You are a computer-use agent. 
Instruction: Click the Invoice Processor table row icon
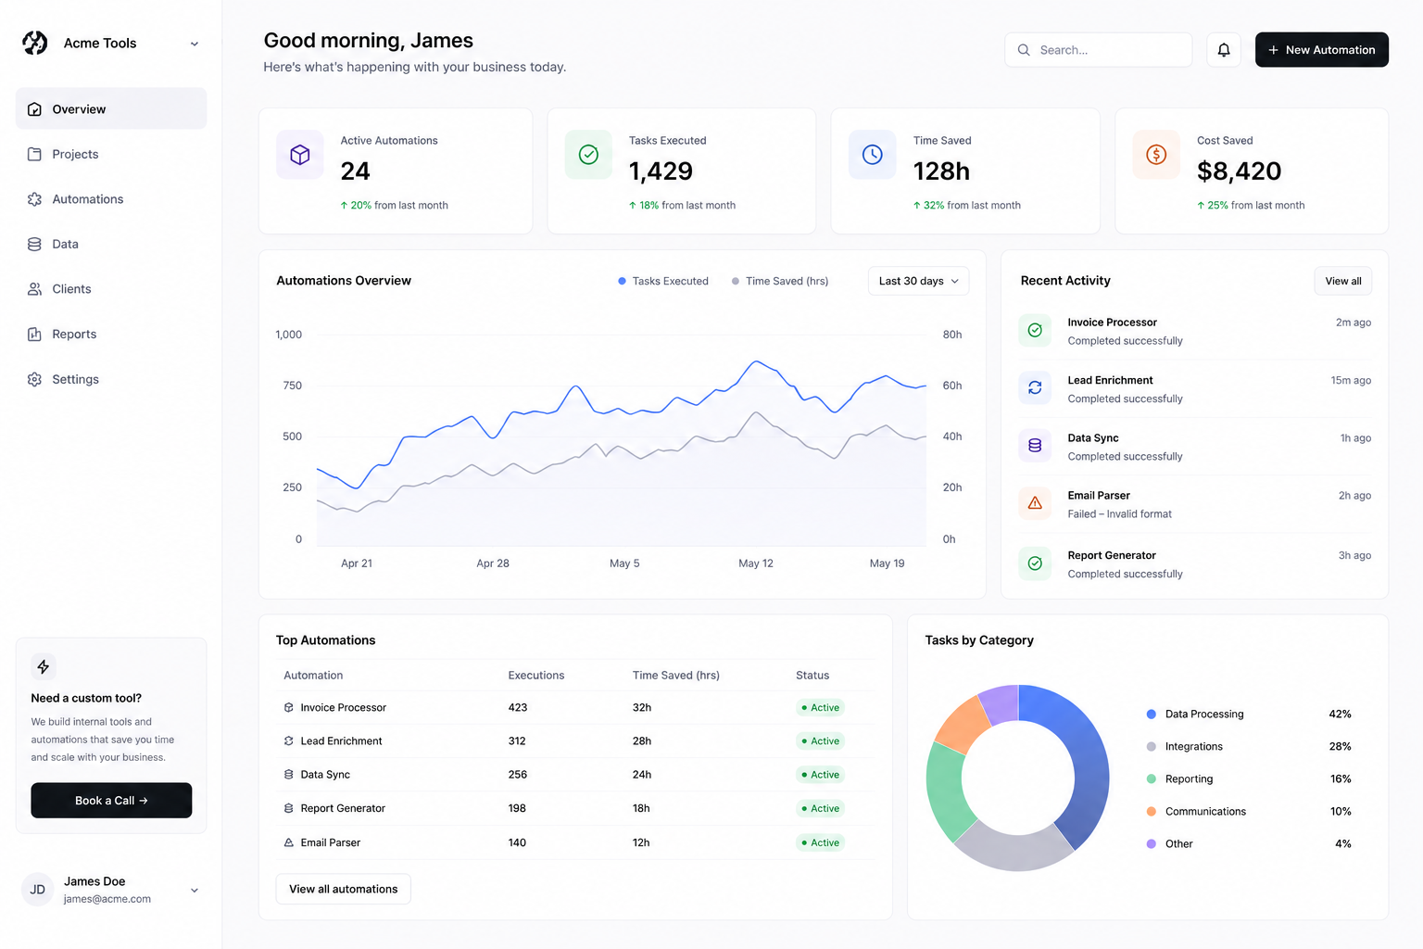pyautogui.click(x=289, y=707)
